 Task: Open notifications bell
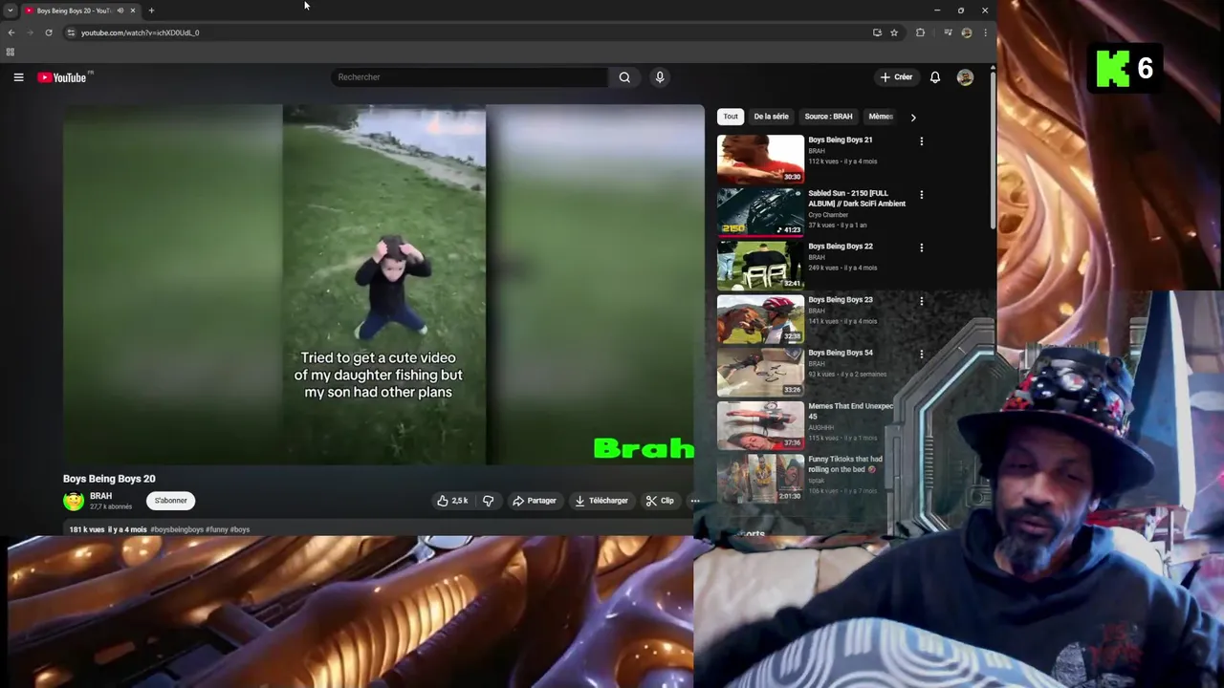pyautogui.click(x=935, y=77)
